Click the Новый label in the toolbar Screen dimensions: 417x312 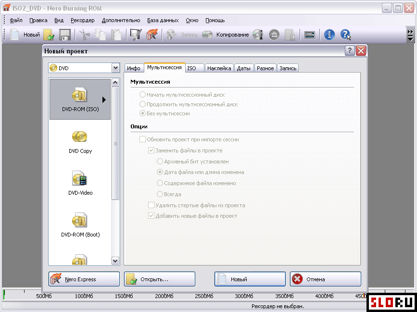[31, 35]
